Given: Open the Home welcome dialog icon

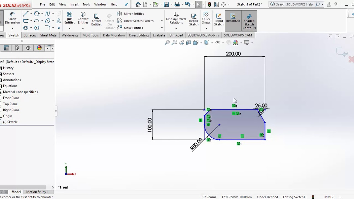Looking at the screenshot, I should pos(138,4).
